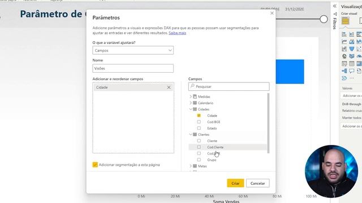Click Manter todos option text

pos(352,118)
